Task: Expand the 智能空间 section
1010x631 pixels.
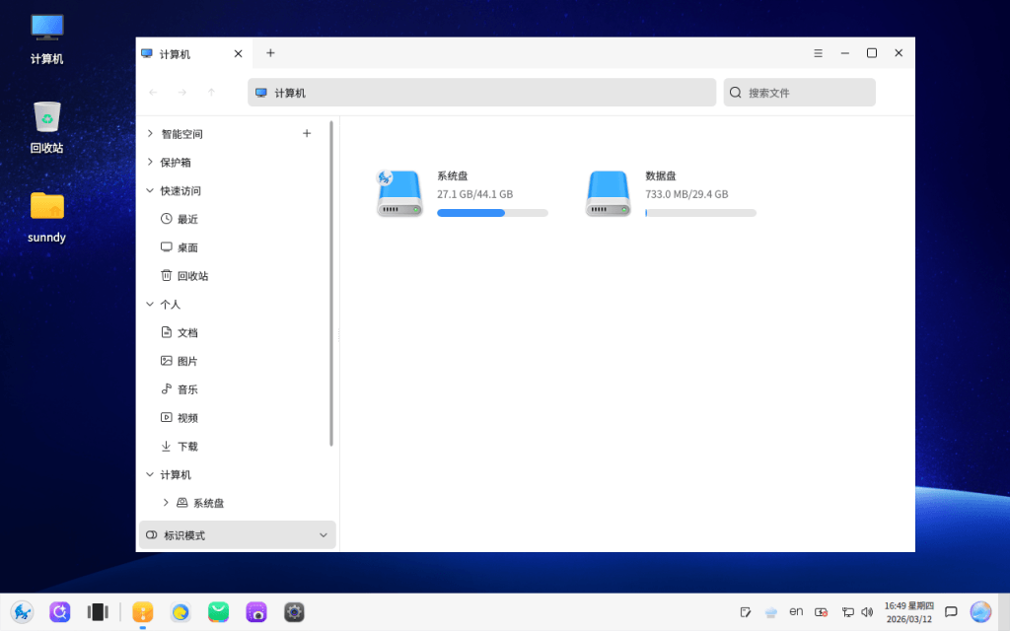Action: [x=150, y=133]
